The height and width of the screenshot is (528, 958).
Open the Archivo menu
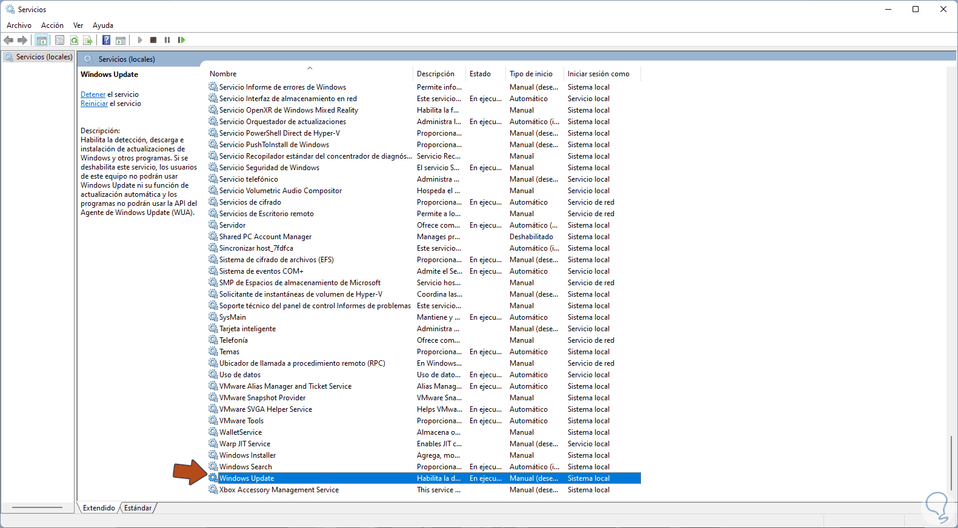coord(19,25)
